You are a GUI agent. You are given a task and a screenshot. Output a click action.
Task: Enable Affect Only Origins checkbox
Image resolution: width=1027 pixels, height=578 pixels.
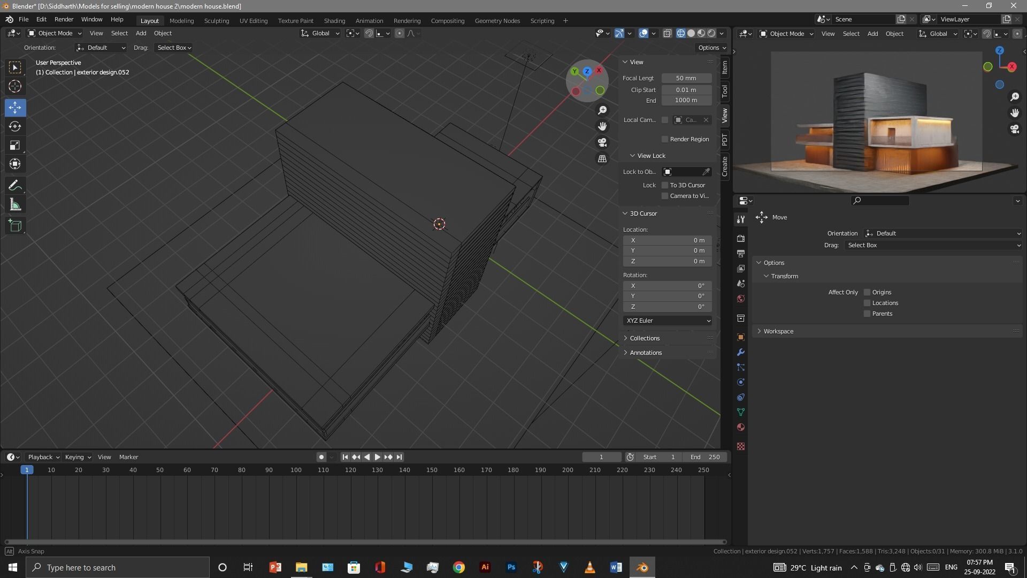867,292
